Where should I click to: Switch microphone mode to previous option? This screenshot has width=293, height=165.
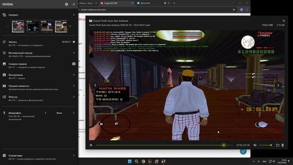click(45, 113)
